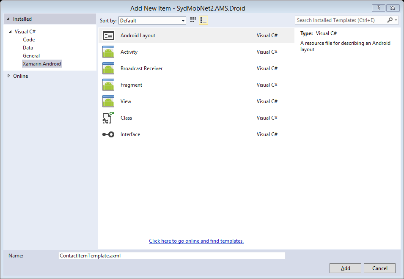Click the Activity android icon

(x=108, y=52)
